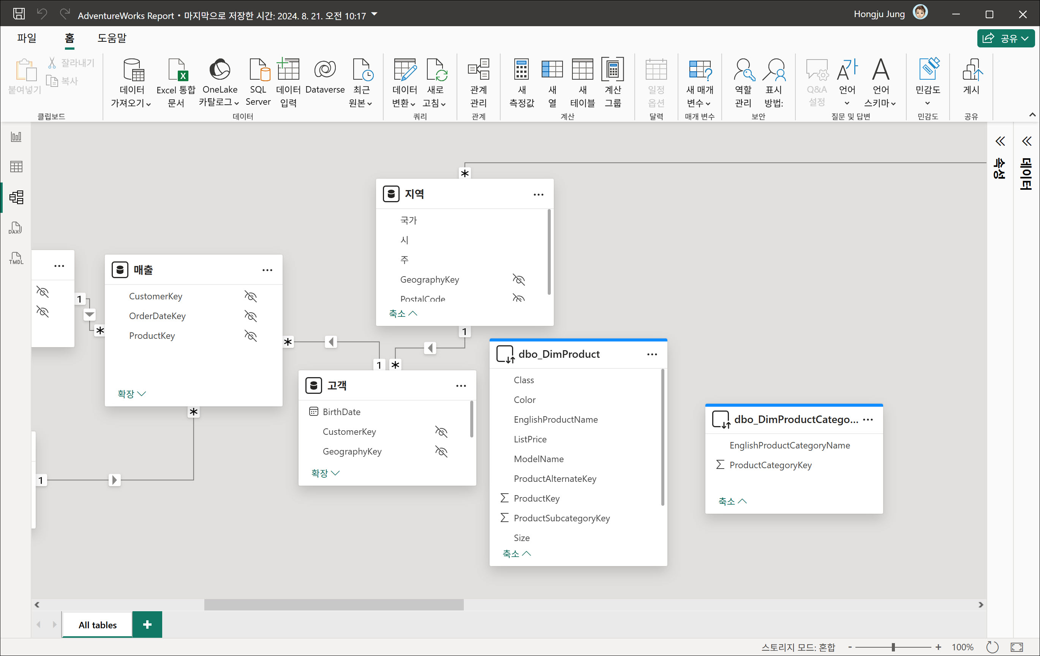Open more options for 고객 table

coord(461,385)
